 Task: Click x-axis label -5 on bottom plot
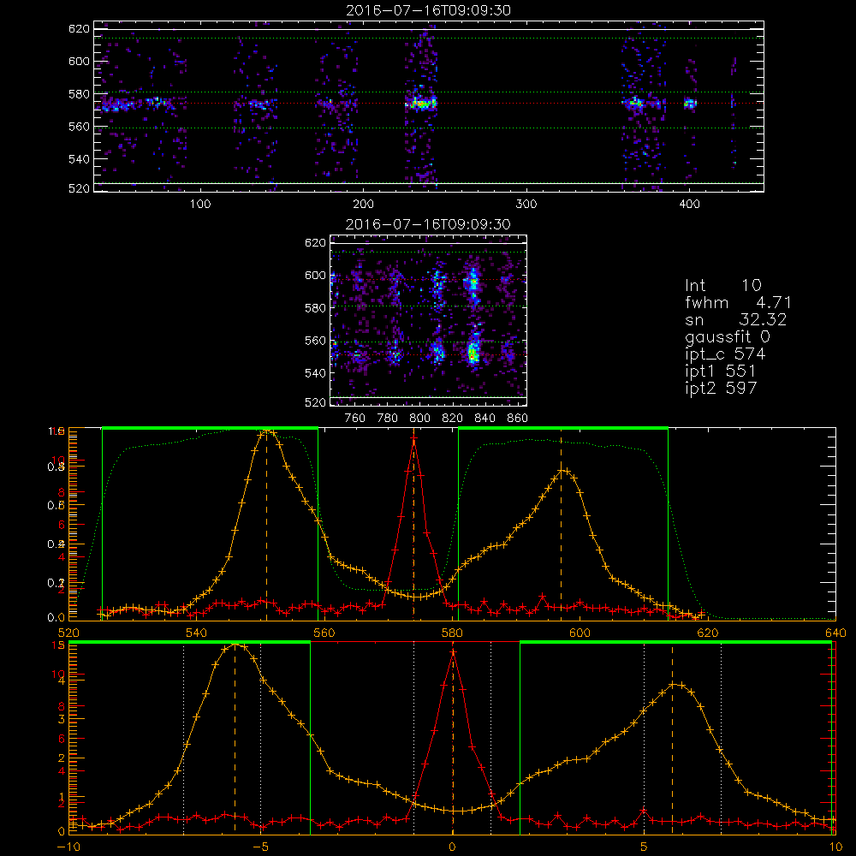coord(260,847)
